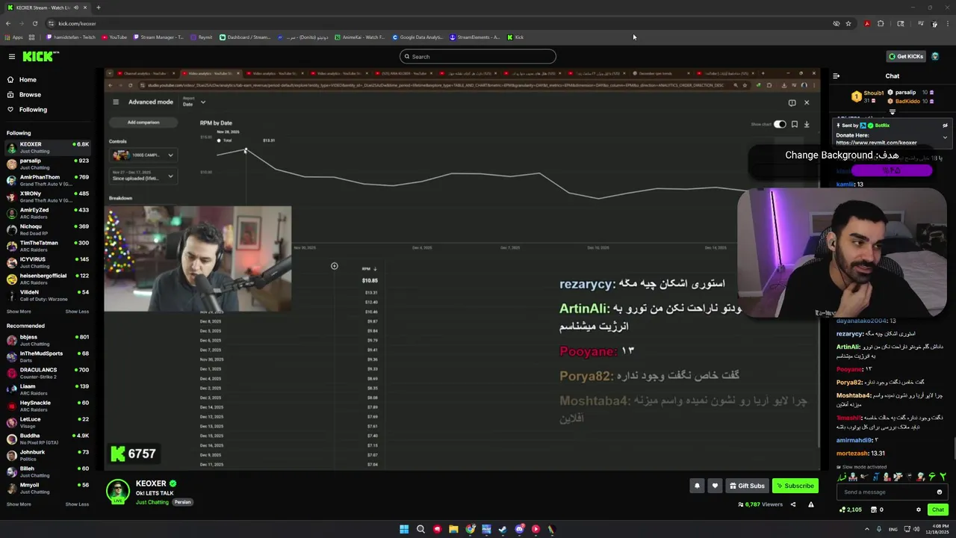Viewport: 956px width, 538px height.
Task: Show less recommended channels
Action: pyautogui.click(x=77, y=504)
